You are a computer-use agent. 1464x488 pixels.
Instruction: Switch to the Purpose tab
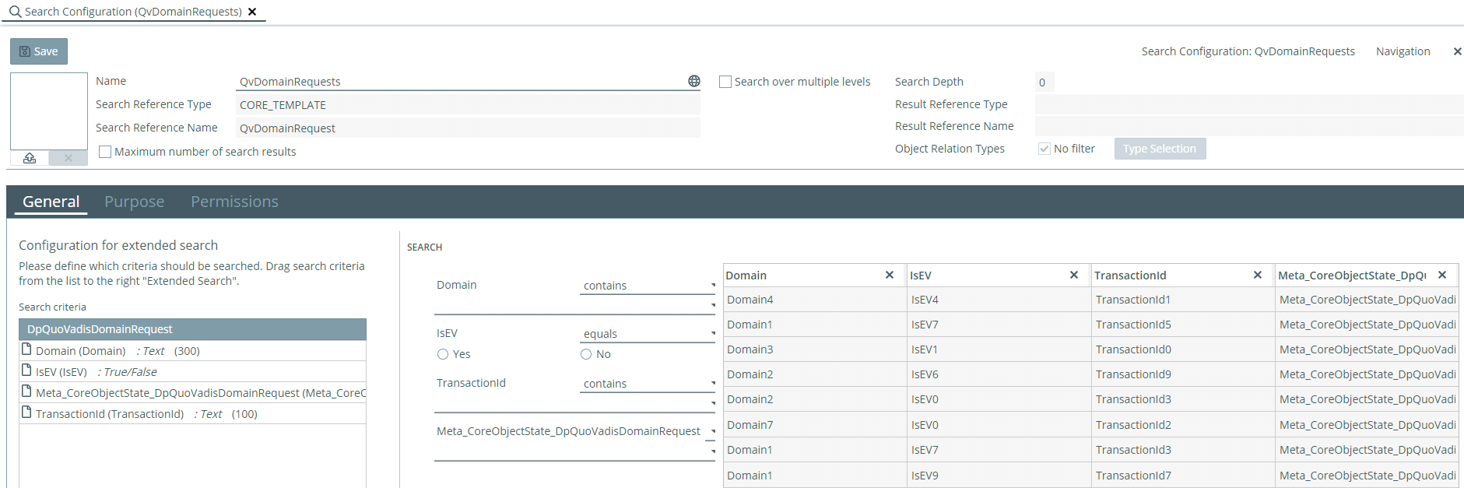[134, 202]
